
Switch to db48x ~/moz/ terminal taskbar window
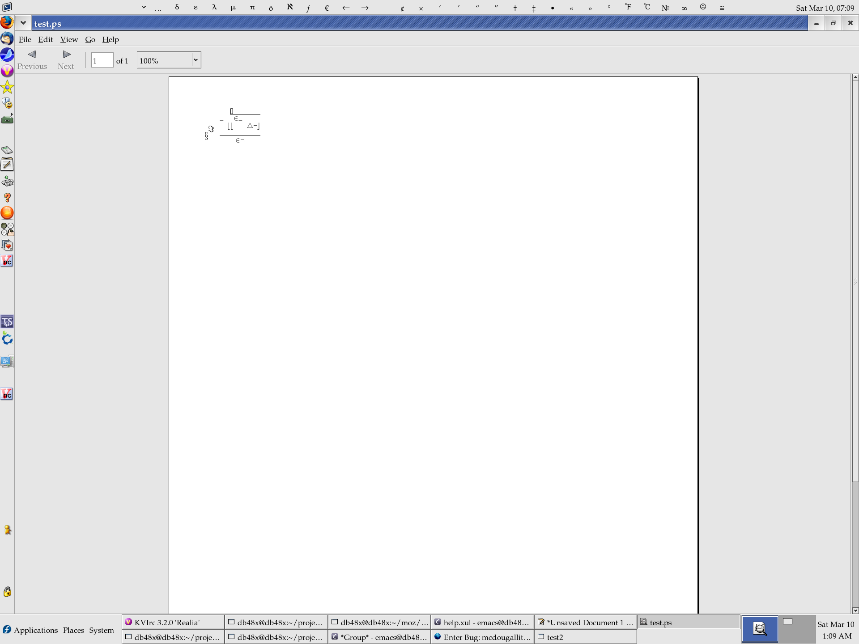point(379,622)
